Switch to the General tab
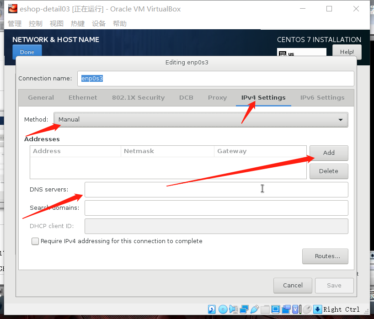 pos(41,97)
